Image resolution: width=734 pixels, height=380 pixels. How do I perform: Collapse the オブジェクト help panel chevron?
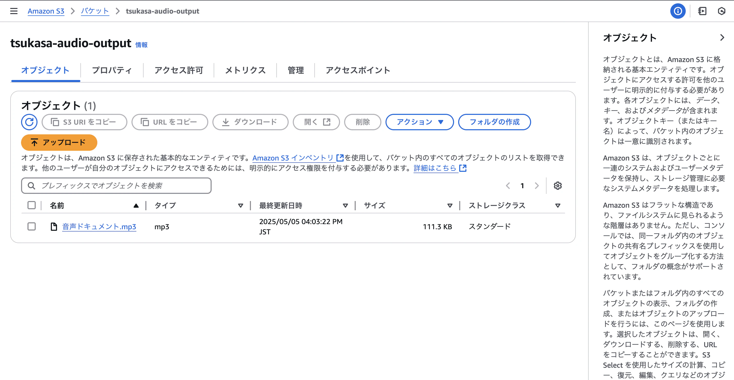click(x=722, y=37)
